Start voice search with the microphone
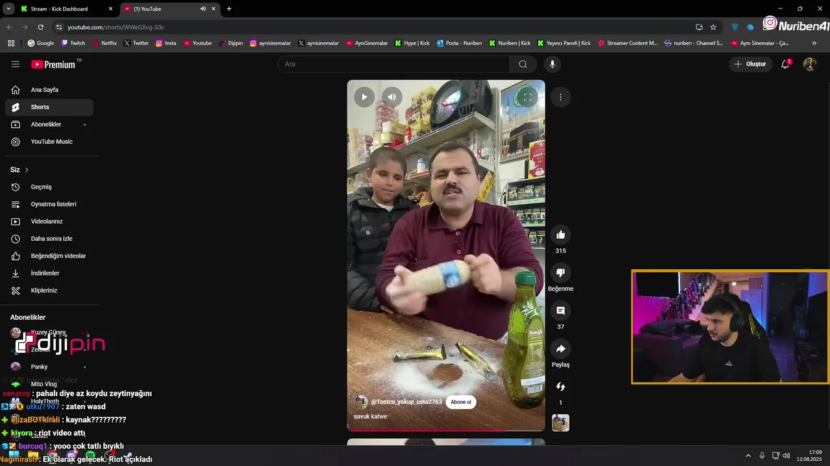This screenshot has height=466, width=830. [x=552, y=64]
